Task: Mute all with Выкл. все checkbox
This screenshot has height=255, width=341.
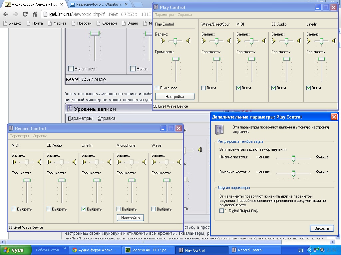Action: pos(157,88)
